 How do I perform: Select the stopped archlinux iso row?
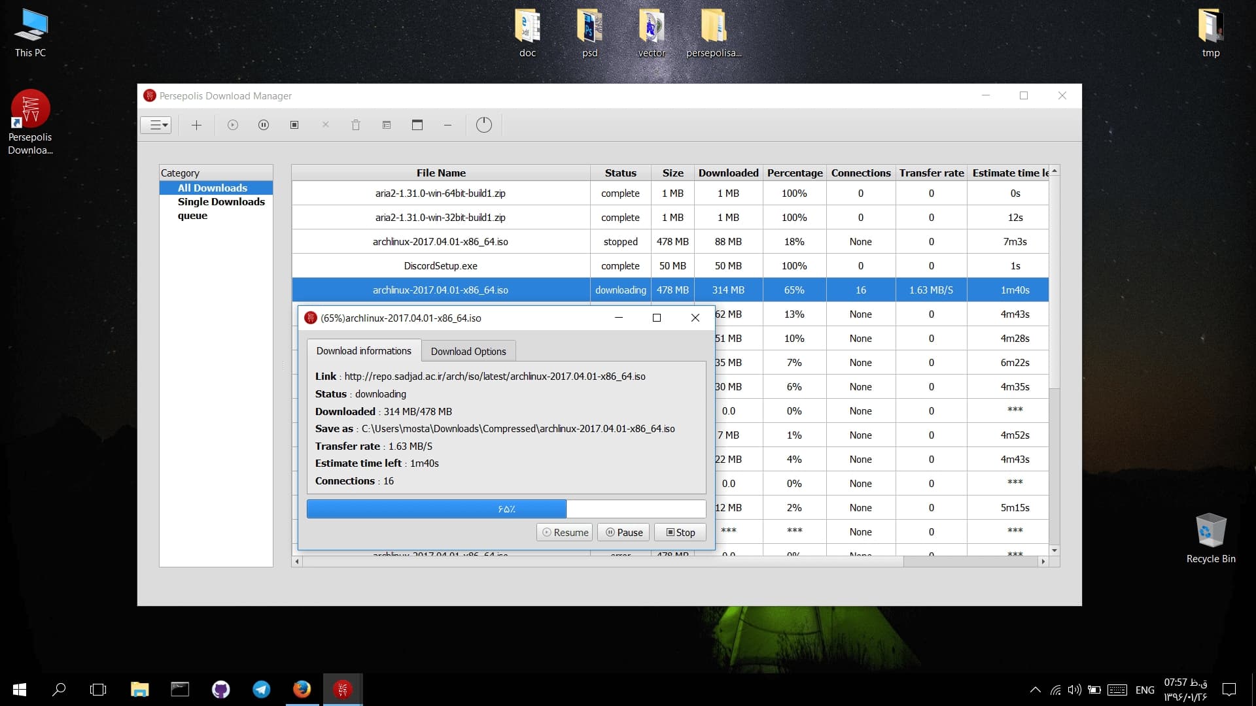pyautogui.click(x=670, y=241)
